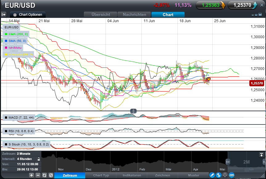This screenshot has height=179, width=266.
Task: Activate the crosshair cursor icon
Action: 225,175
